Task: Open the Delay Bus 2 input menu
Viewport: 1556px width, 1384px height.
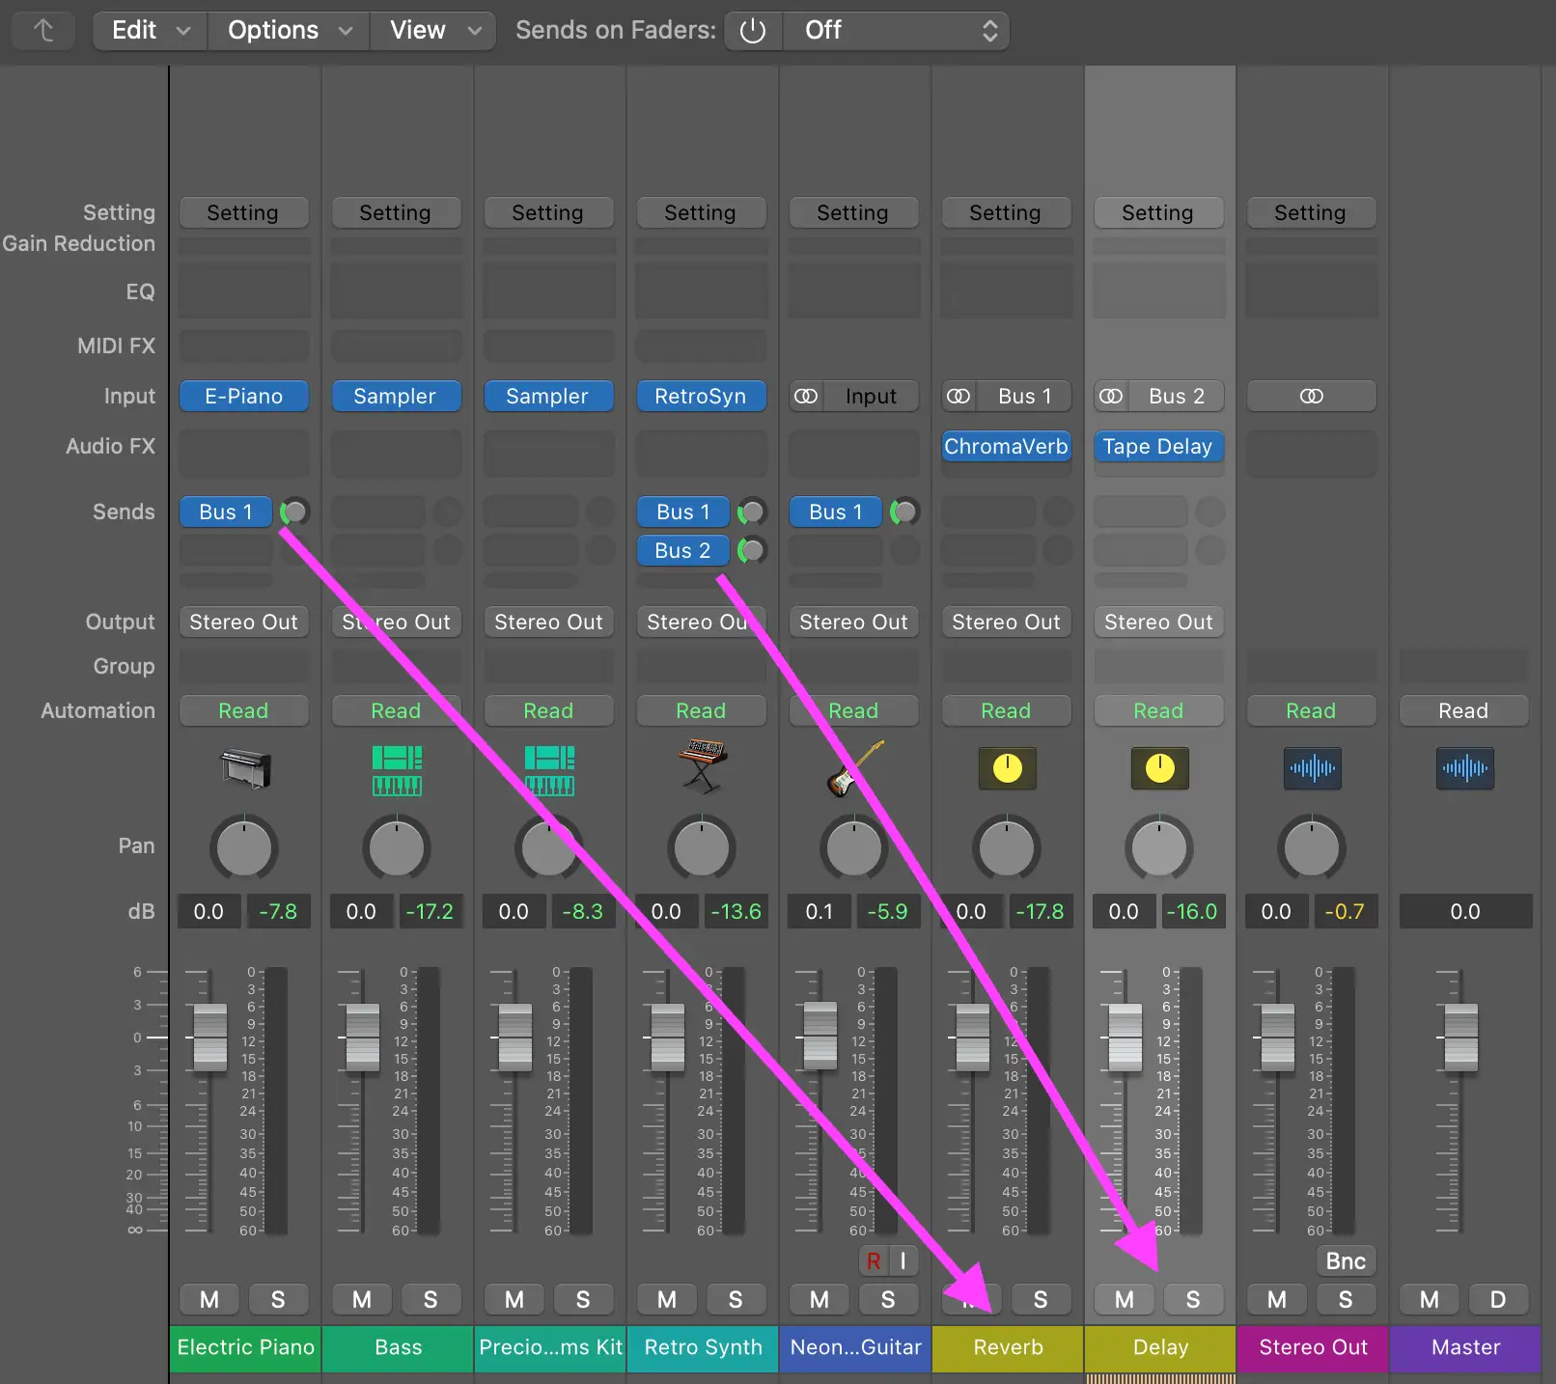Action: [x=1177, y=396]
